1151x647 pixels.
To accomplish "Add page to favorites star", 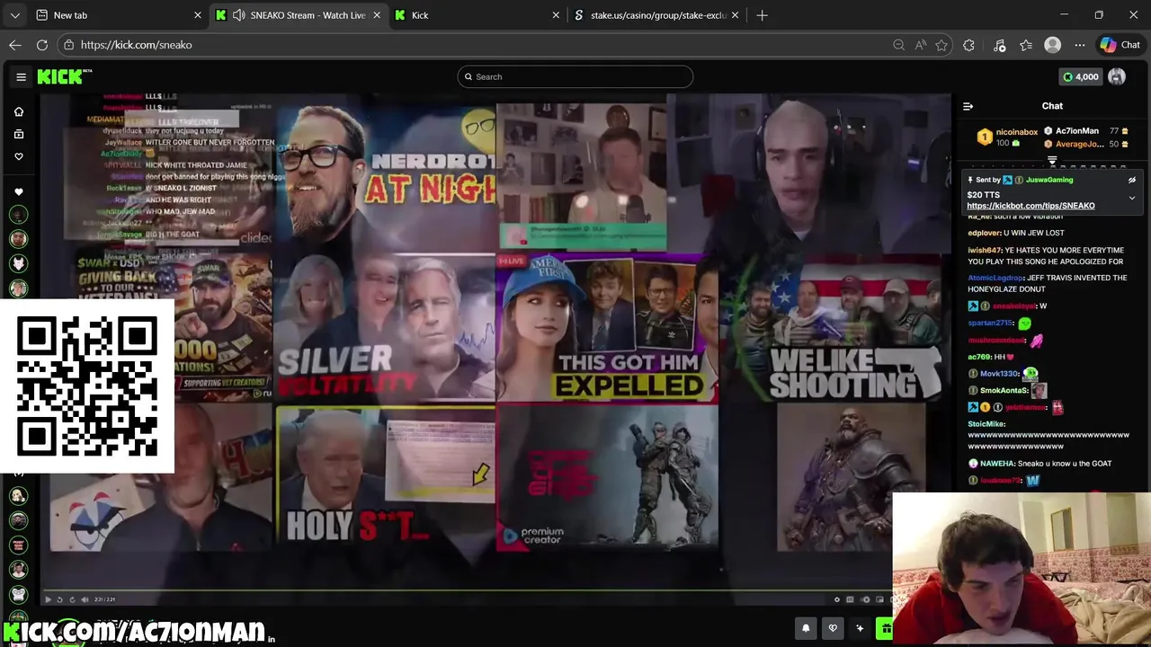I will point(941,45).
